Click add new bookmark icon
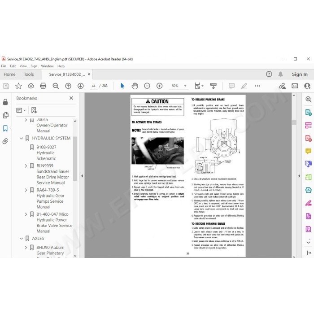314x314 pixels. tap(34, 110)
